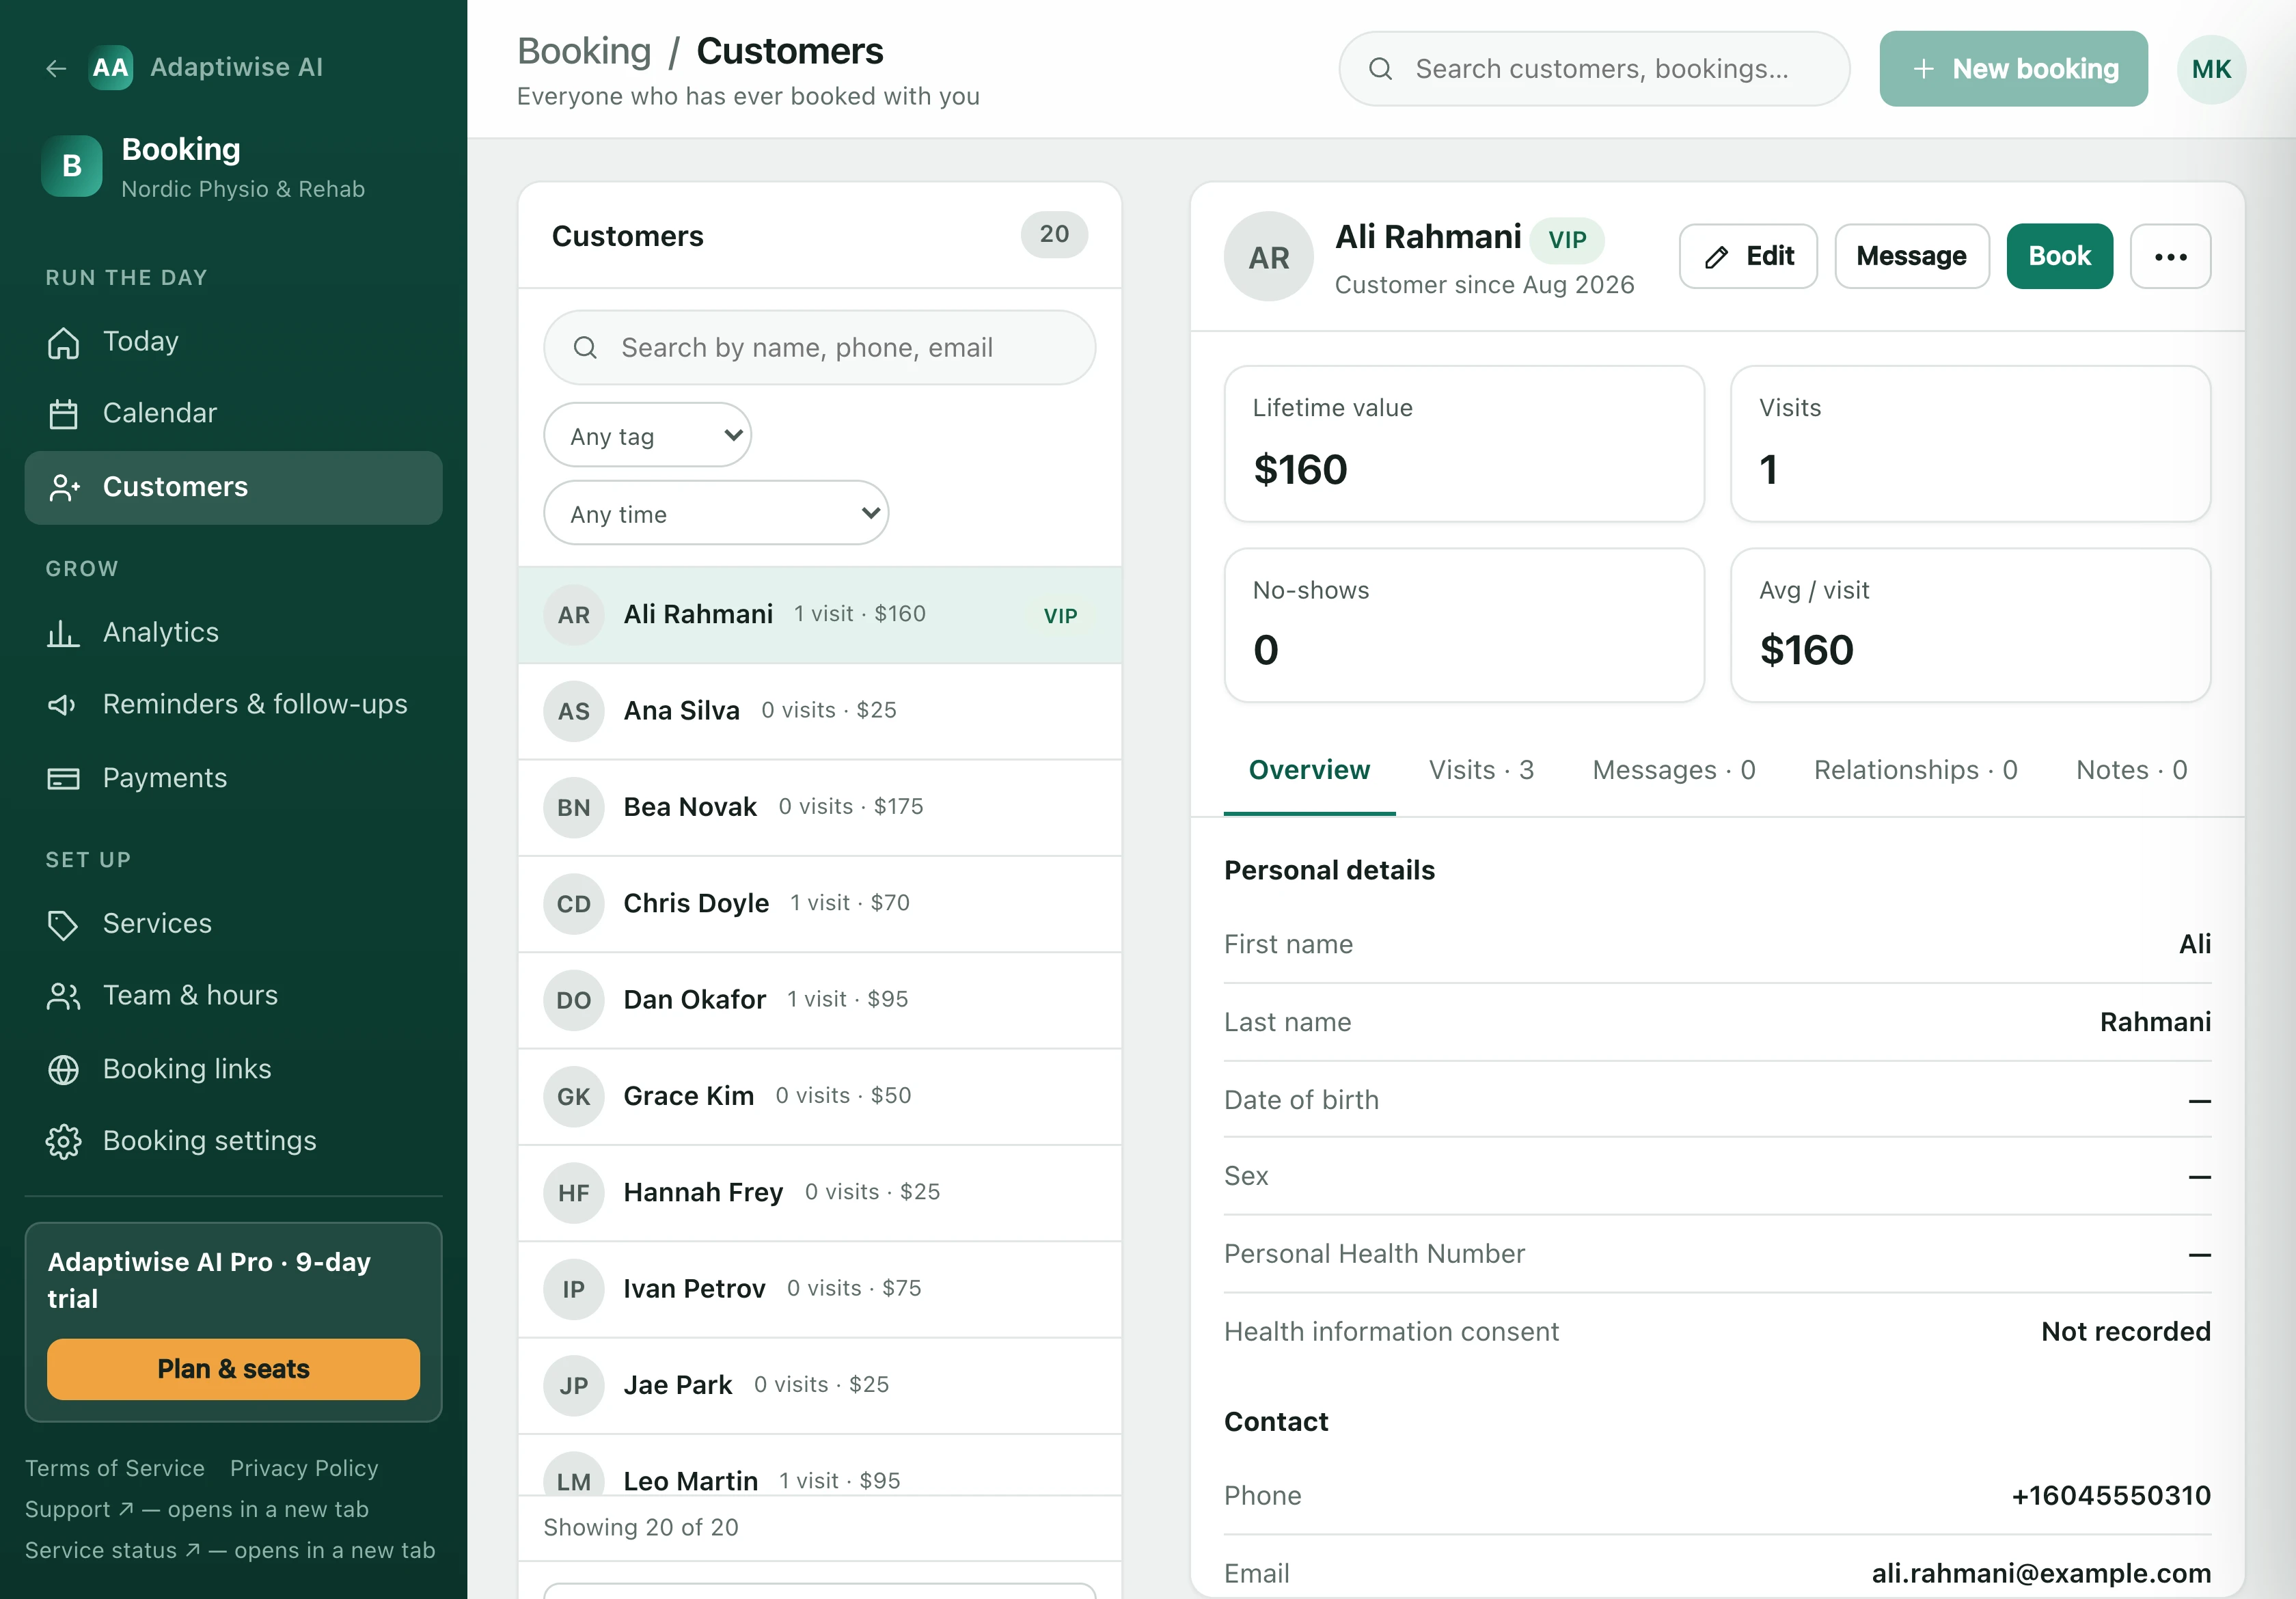Click the CD avatar for Chris Doyle
This screenshot has height=1599, width=2296.
pos(573,904)
